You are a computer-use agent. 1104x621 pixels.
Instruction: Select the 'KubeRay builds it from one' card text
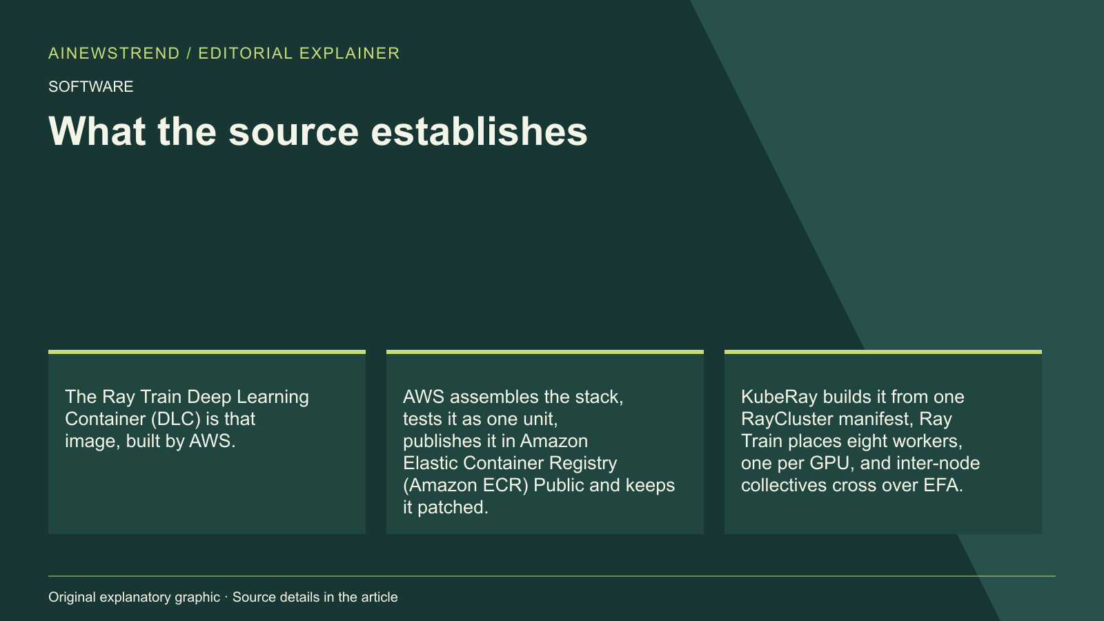pos(860,441)
